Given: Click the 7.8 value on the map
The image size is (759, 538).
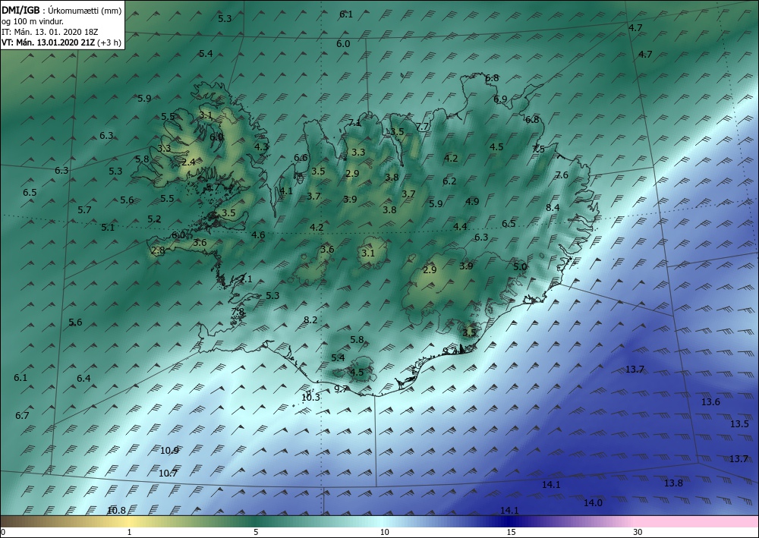Looking at the screenshot, I should pos(238,312).
